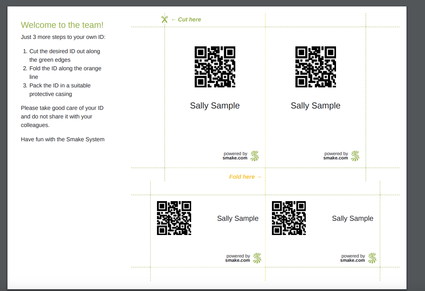The height and width of the screenshot is (291, 425).
Task: Click the smake logo on top-right card
Action: click(x=355, y=156)
